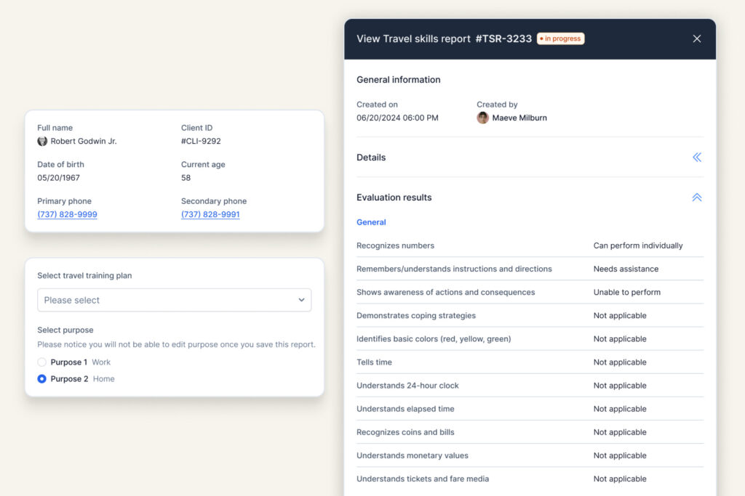
Task: Click Maeve Milburn's avatar picture
Action: pyautogui.click(x=482, y=118)
